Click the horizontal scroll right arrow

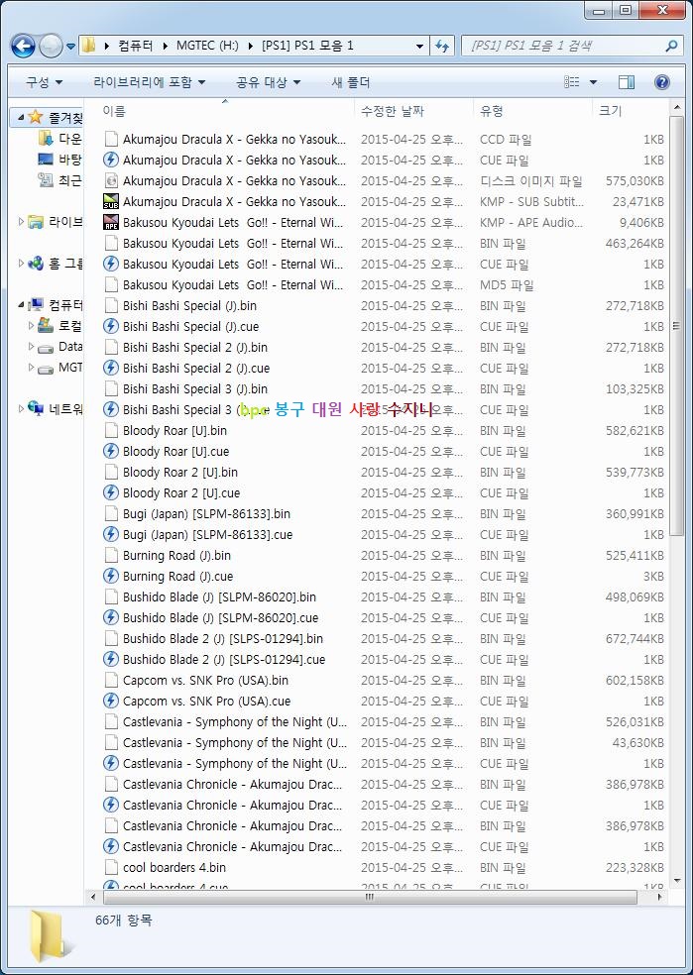click(660, 897)
